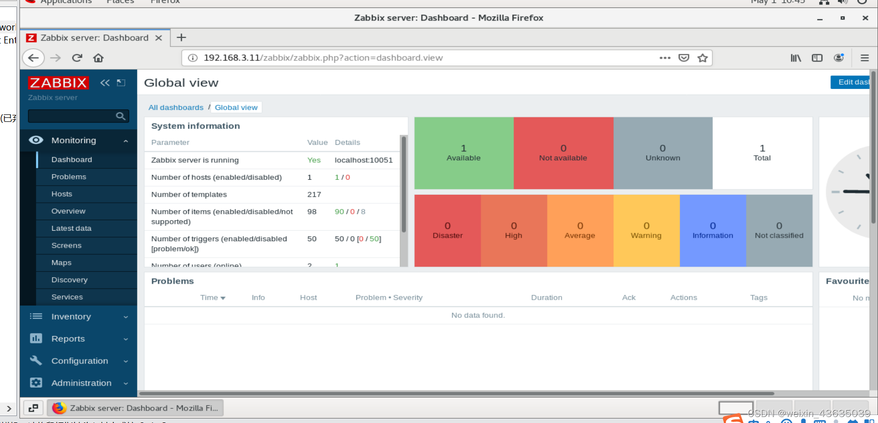Click the 'localhost:10051' details value
The height and width of the screenshot is (423, 878).
click(x=363, y=160)
